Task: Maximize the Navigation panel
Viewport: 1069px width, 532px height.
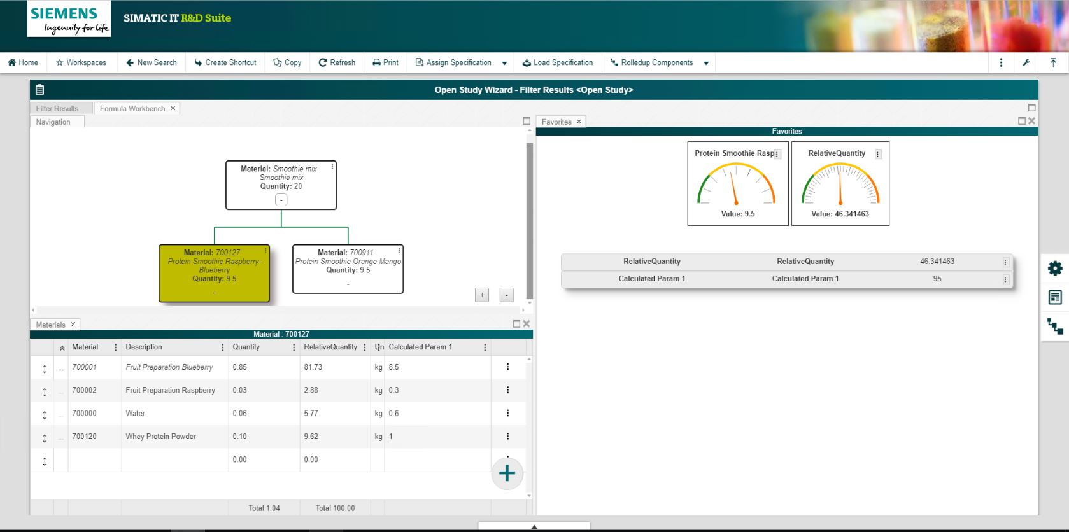Action: coord(527,121)
